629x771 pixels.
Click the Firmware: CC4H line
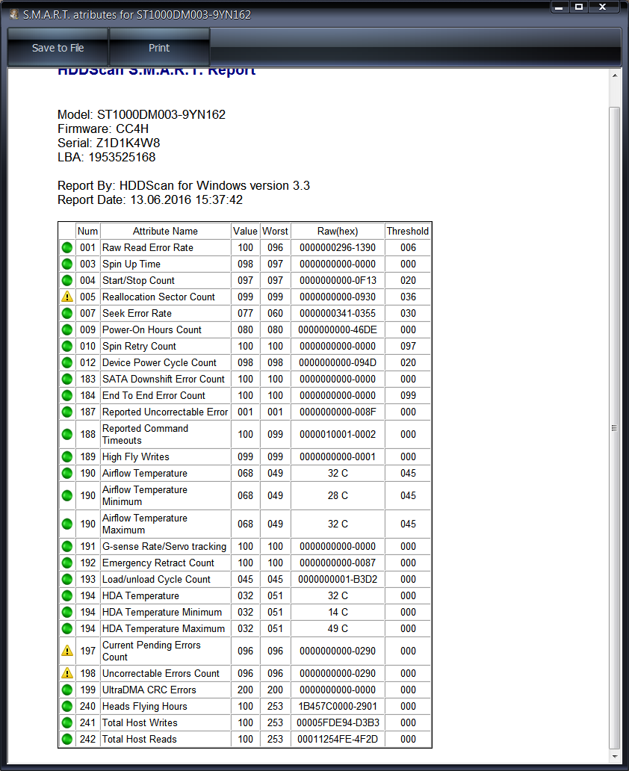click(103, 128)
